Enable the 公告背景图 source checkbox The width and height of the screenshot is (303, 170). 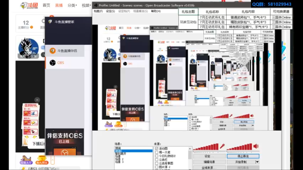pyautogui.click(x=157, y=163)
